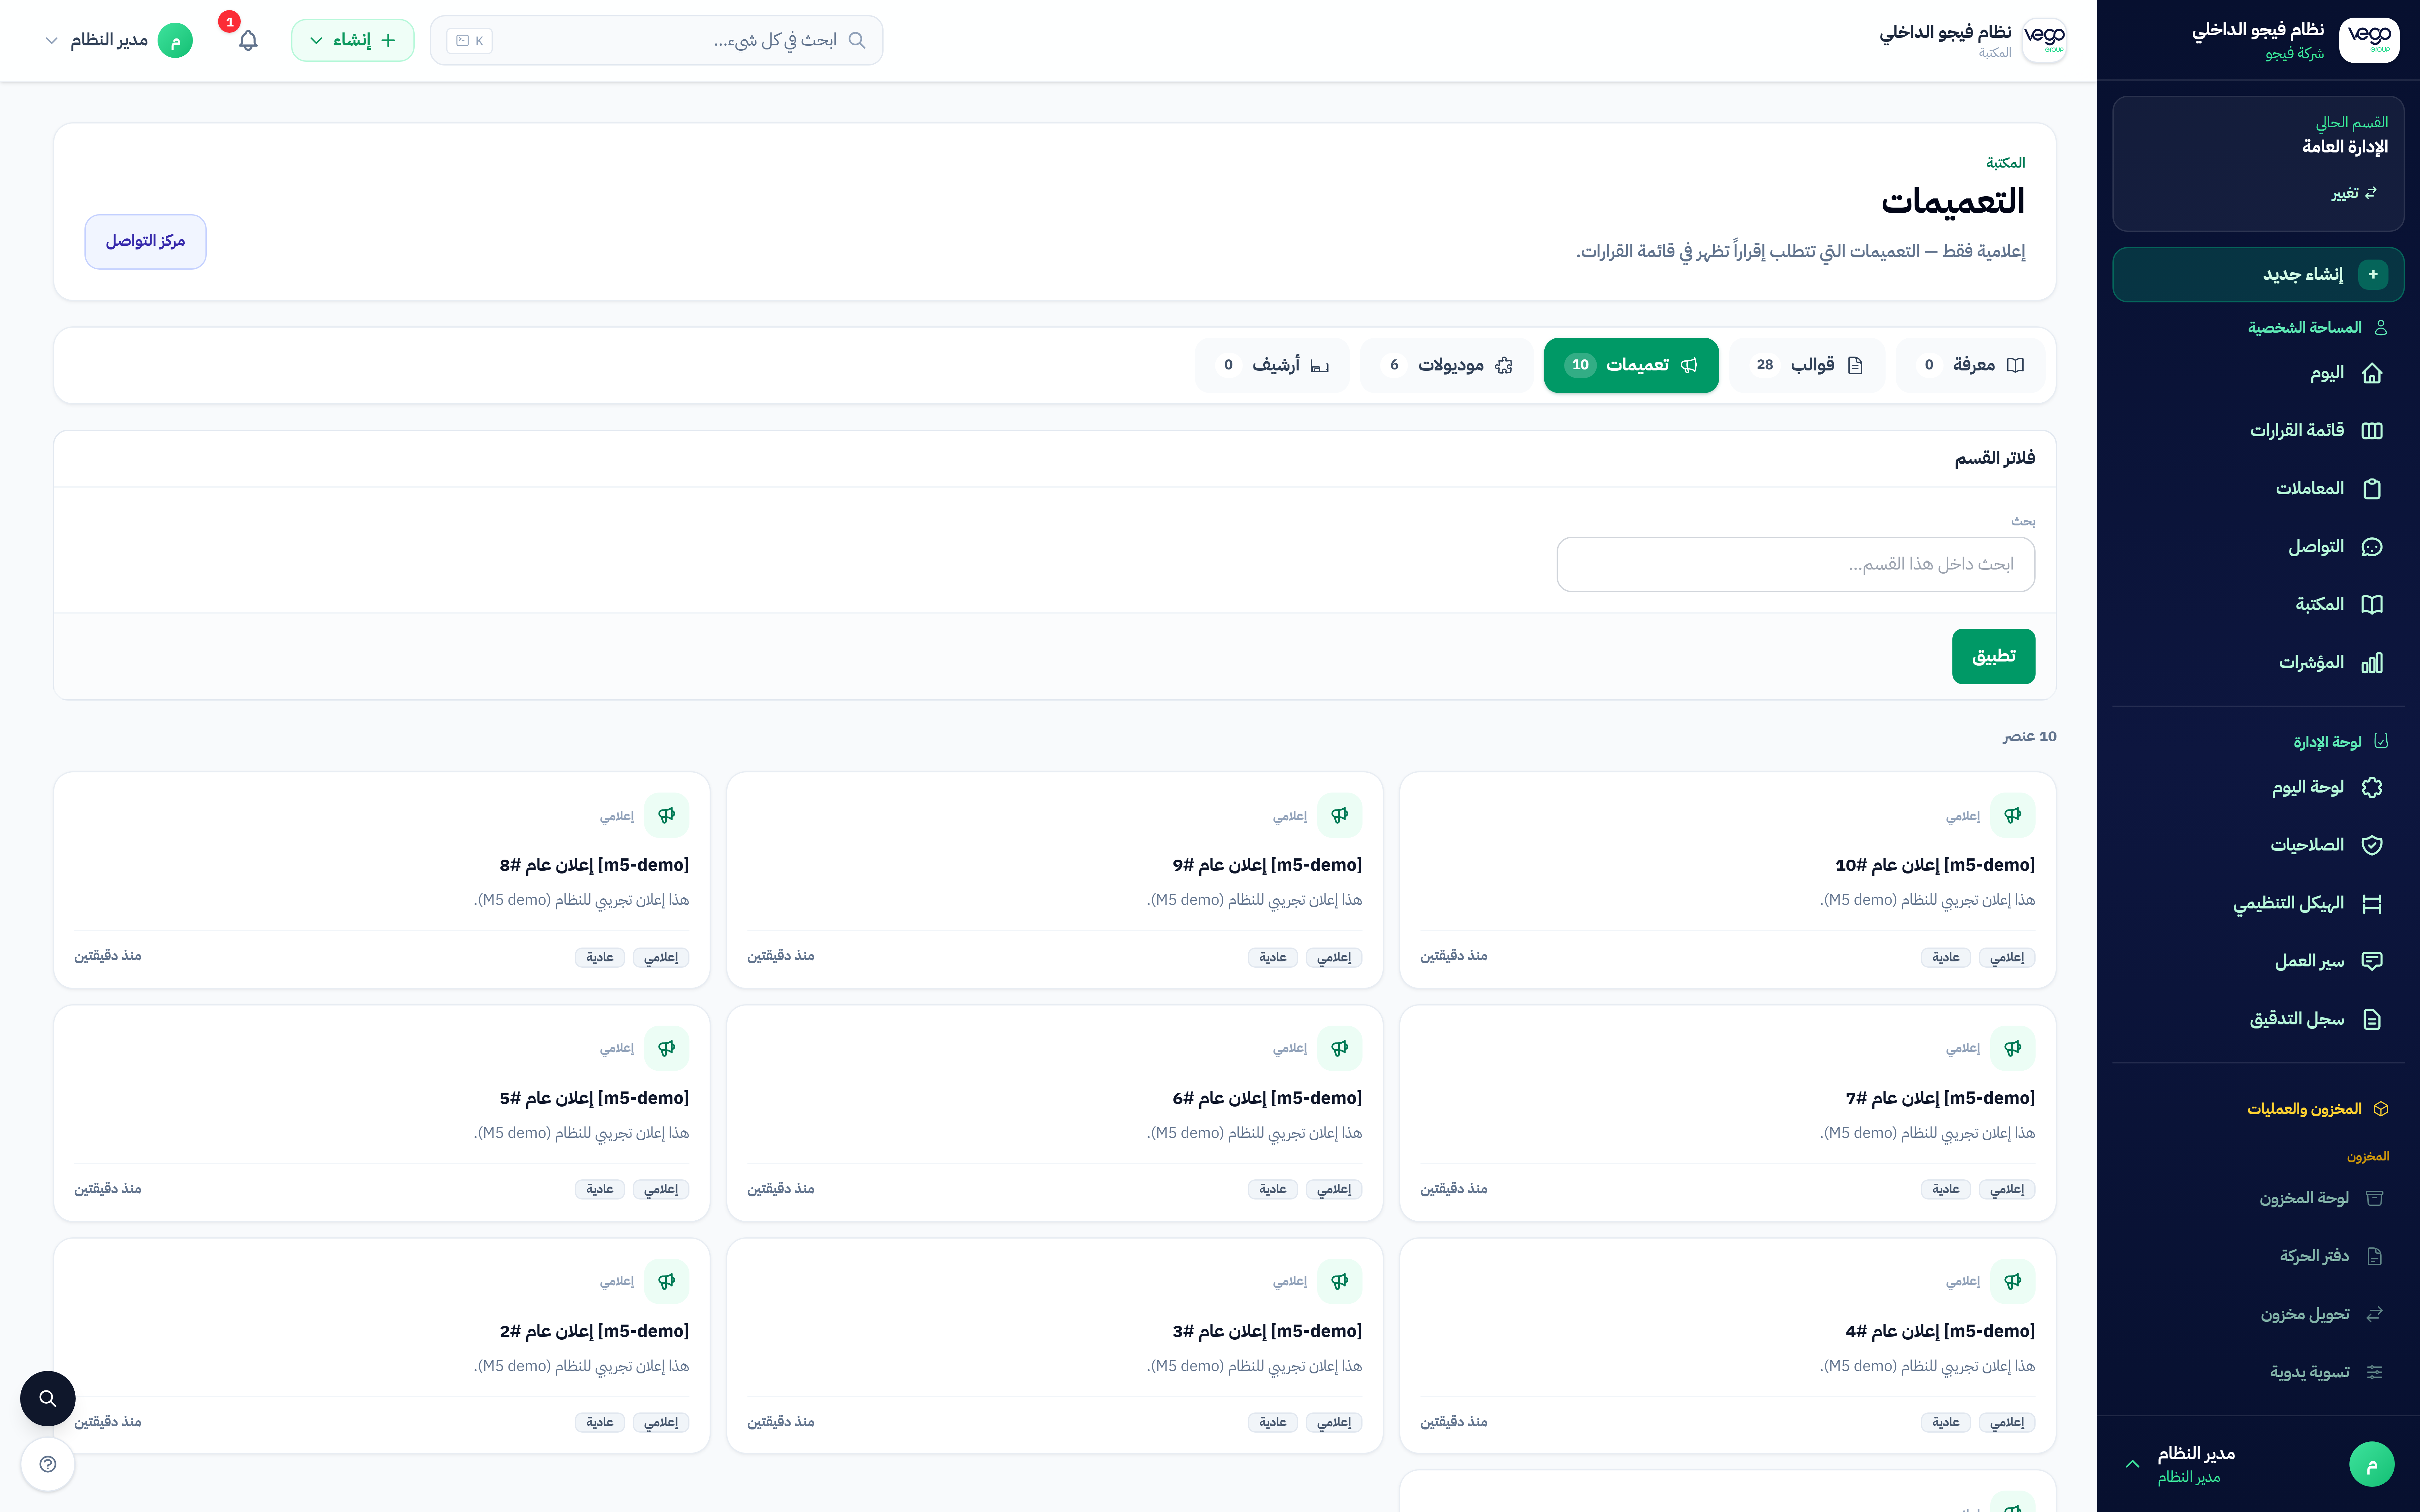Open announcement [m5-demo] إعلان عام #6
The height and width of the screenshot is (1512, 2420).
tap(1267, 1098)
